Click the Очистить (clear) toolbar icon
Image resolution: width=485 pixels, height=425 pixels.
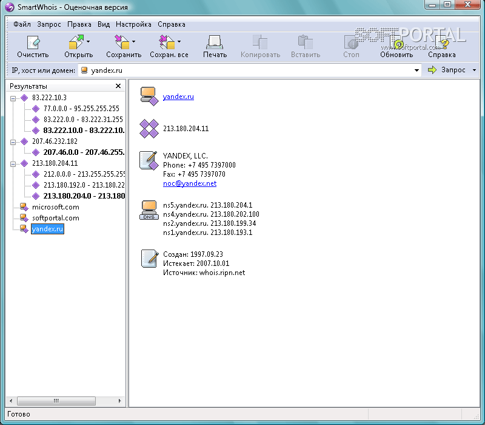33,42
